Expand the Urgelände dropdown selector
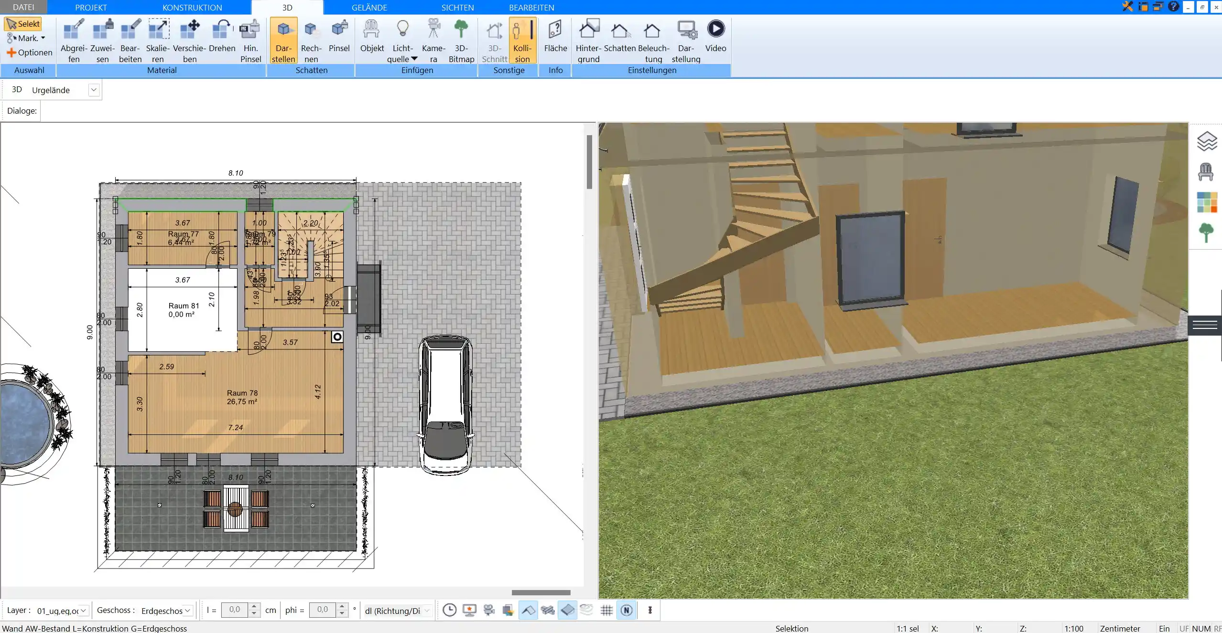This screenshot has height=633, width=1222. [x=94, y=90]
